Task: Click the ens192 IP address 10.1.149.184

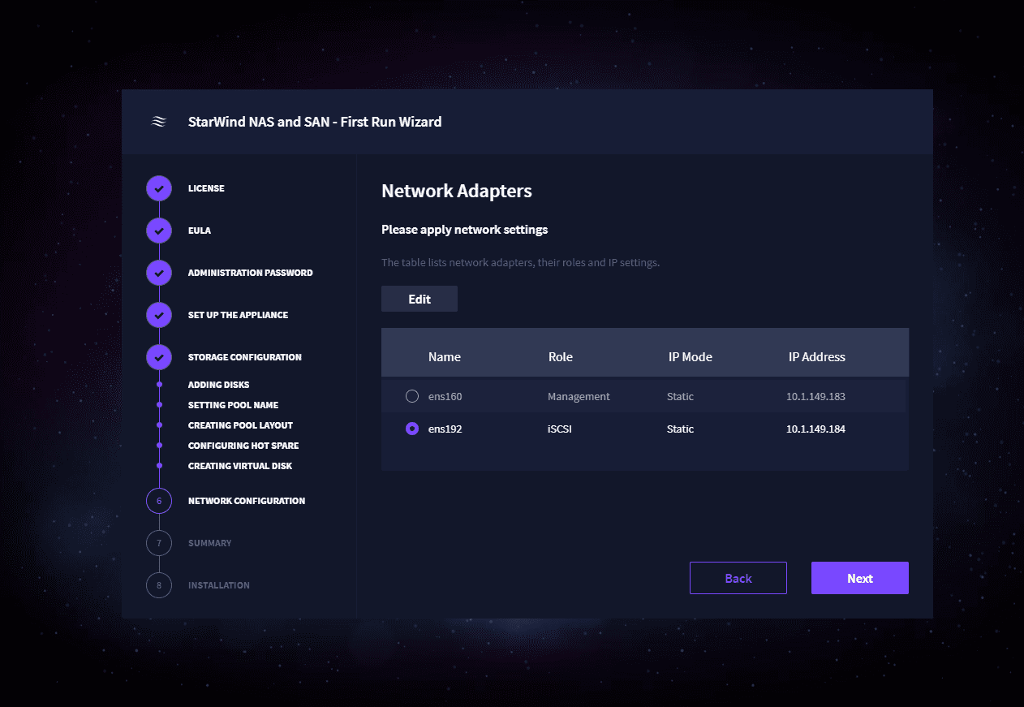Action: (x=815, y=429)
